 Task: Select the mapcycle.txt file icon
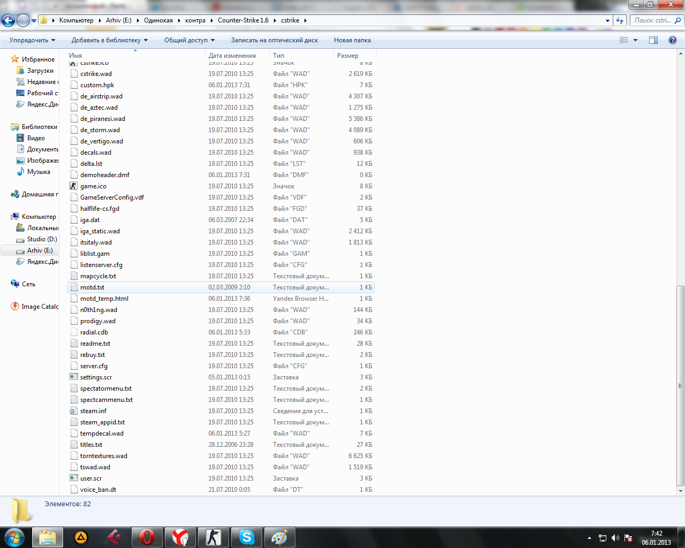click(74, 276)
